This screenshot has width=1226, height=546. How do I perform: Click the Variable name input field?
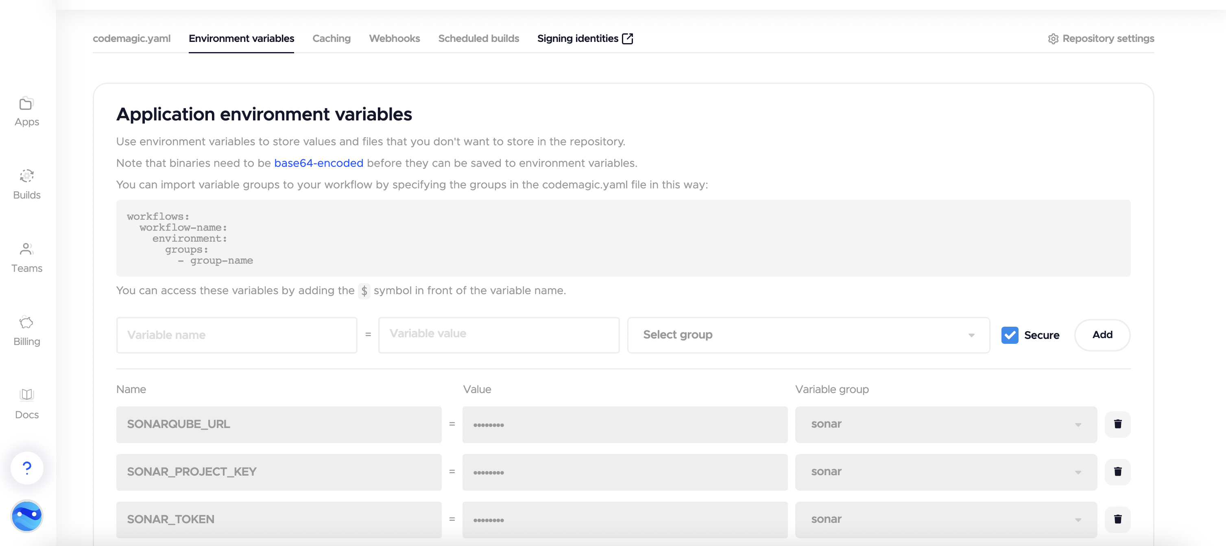click(x=237, y=335)
